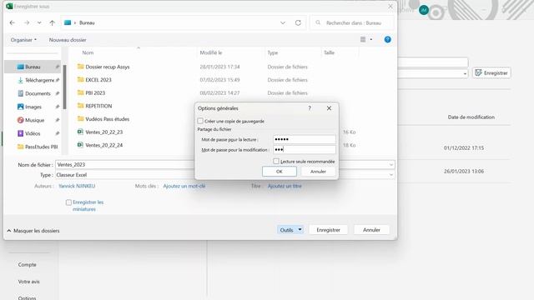Click the 'Mot de passe pour la lecture' field
This screenshot has width=534, height=300.
click(304, 139)
